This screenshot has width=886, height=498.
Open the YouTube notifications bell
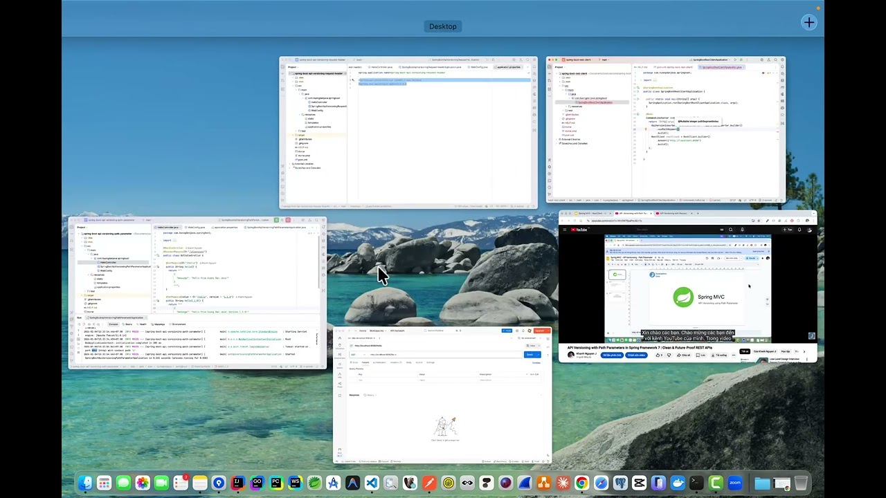(799, 230)
